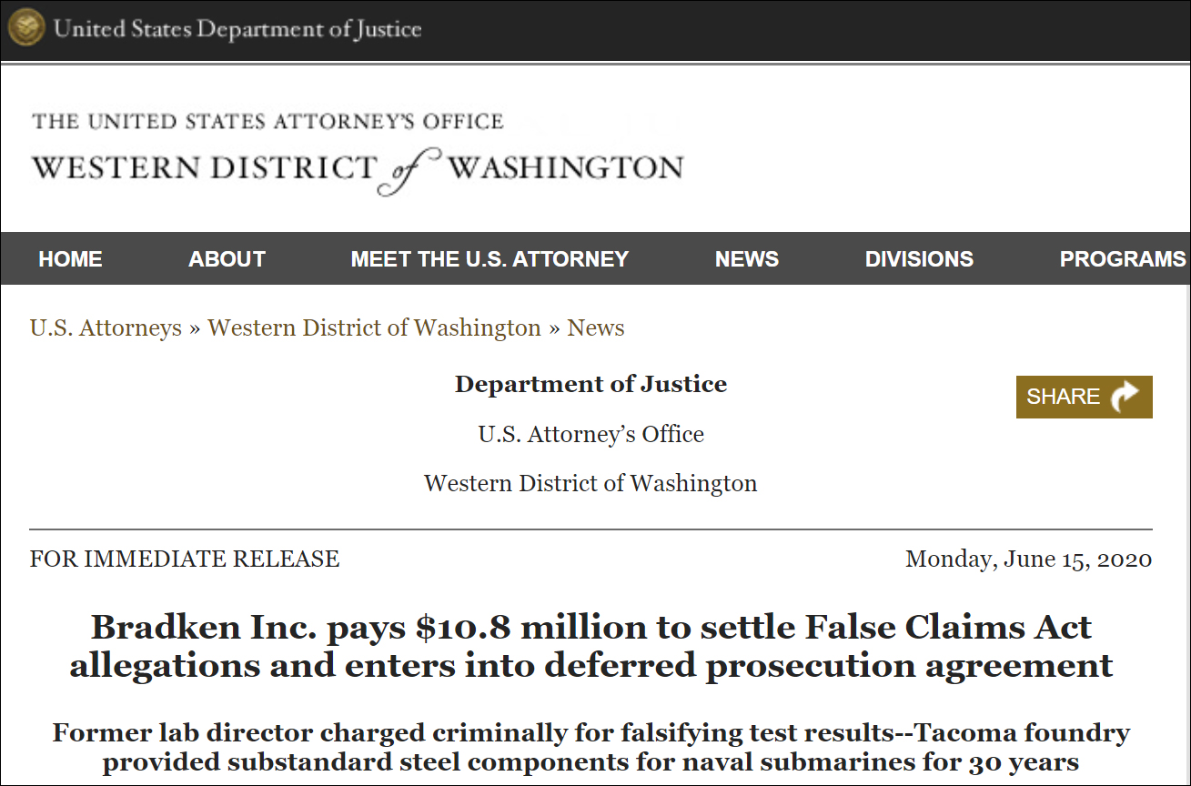Click the Department of Justice seal icon
This screenshot has height=786, width=1191.
26,27
